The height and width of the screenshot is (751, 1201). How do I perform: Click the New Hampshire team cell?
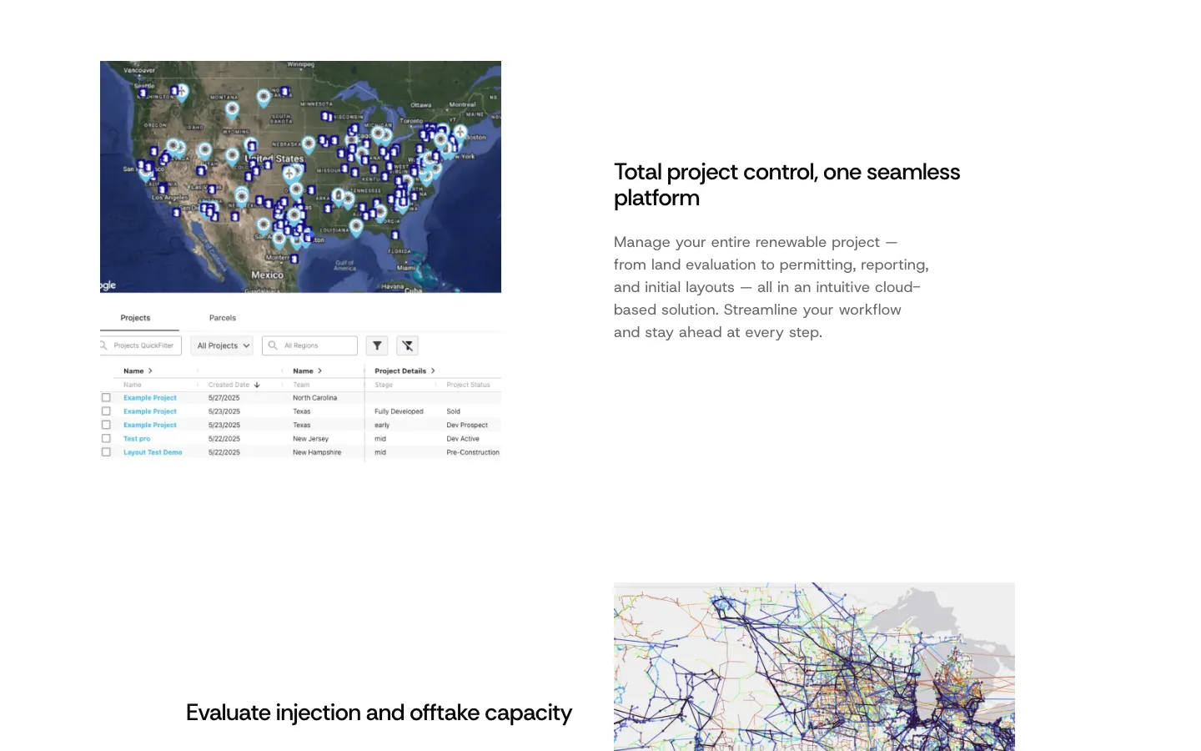tap(317, 452)
